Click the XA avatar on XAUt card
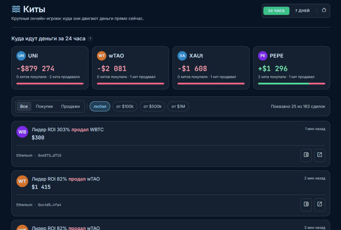Viewport: 341px width, 230px height. tap(182, 56)
